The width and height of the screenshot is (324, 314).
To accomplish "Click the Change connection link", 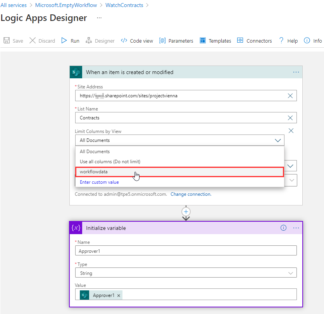I will (191, 194).
